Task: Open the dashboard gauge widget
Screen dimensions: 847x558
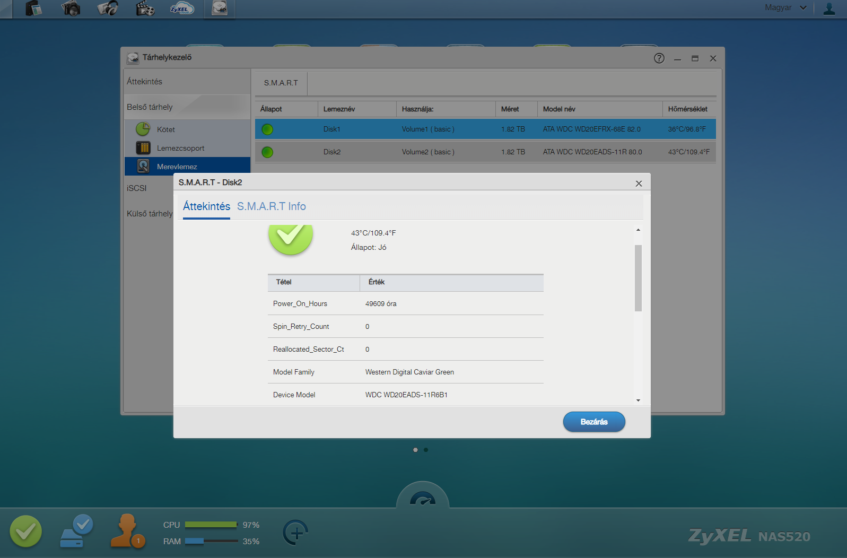Action: pos(423,495)
